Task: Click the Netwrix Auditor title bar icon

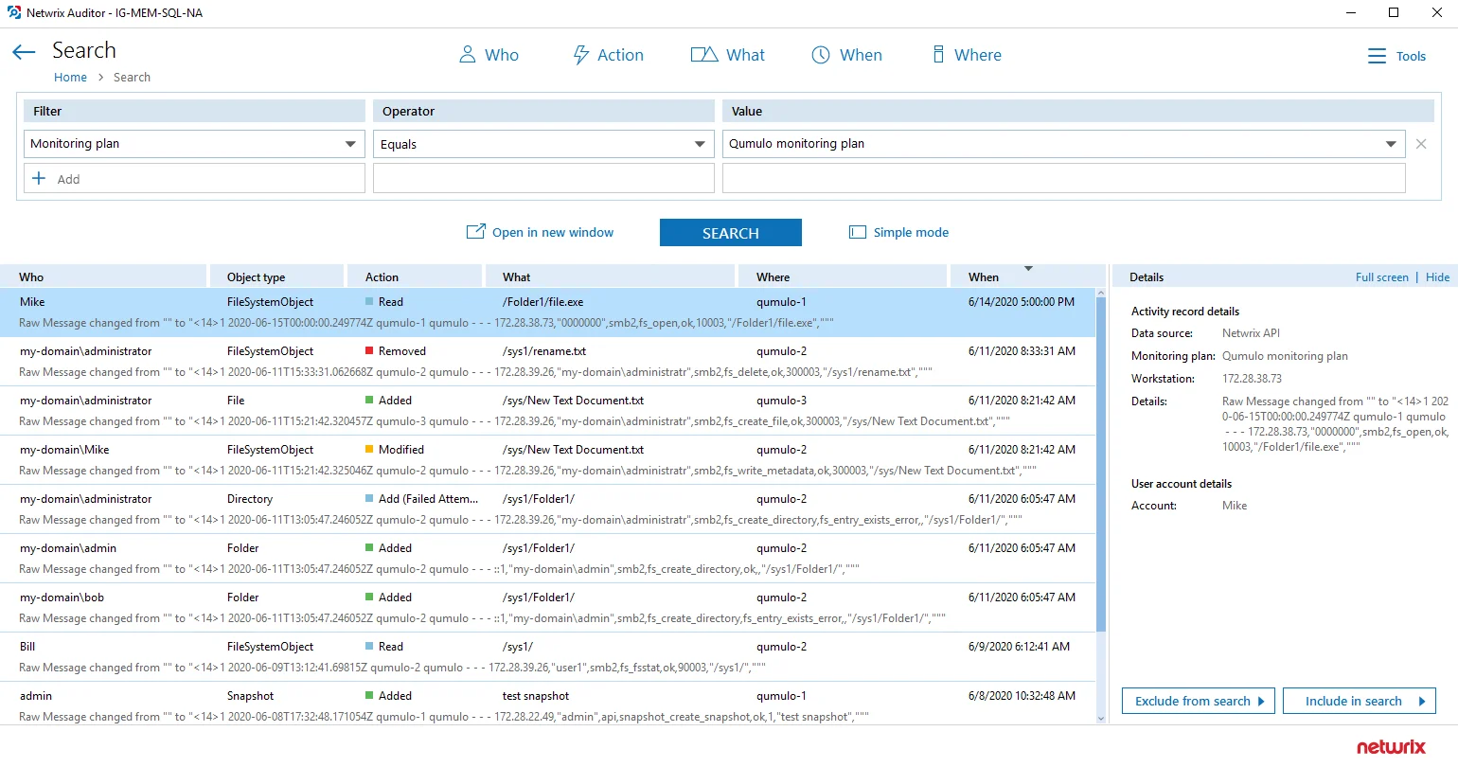Action: click(x=13, y=13)
